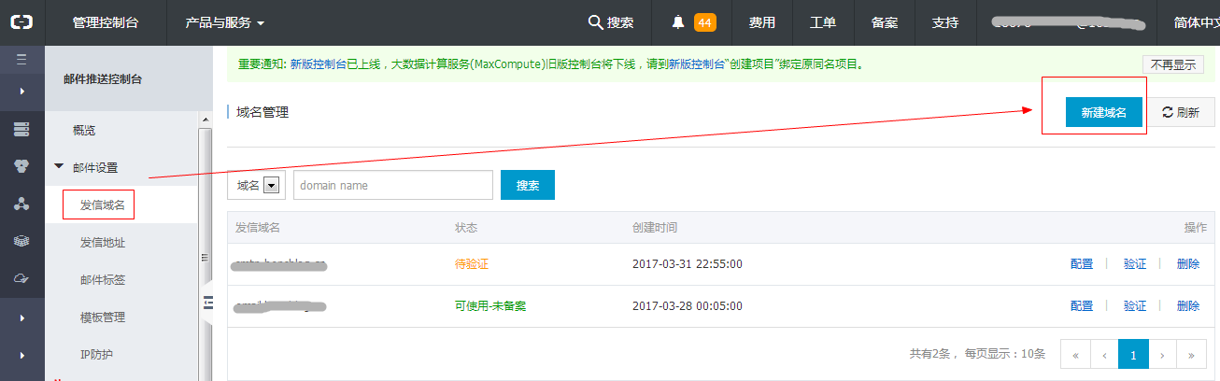
Task: Dismiss the notice with 不再显示
Action: (x=1172, y=64)
